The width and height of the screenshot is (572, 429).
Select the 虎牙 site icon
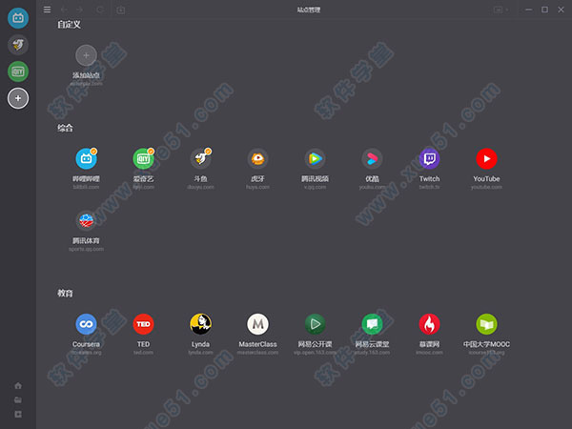(257, 158)
